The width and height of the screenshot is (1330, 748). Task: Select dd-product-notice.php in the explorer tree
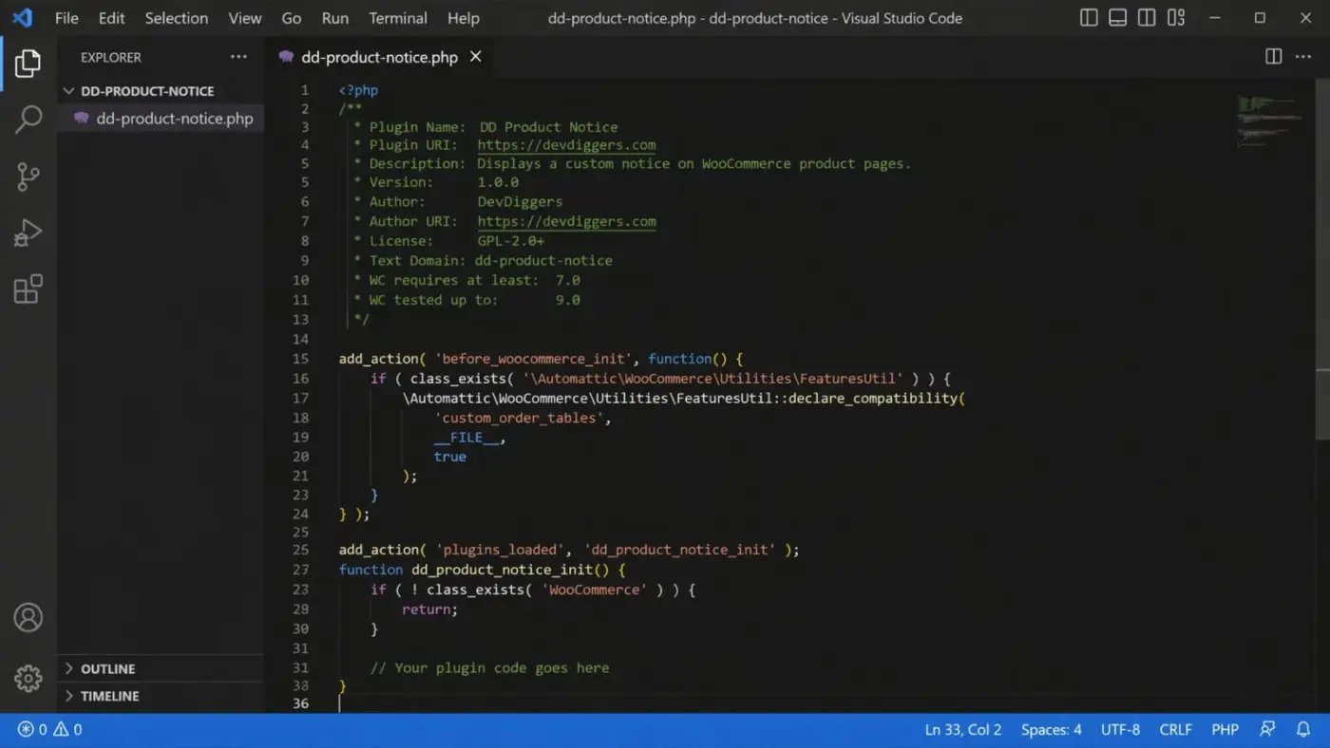tap(161, 119)
